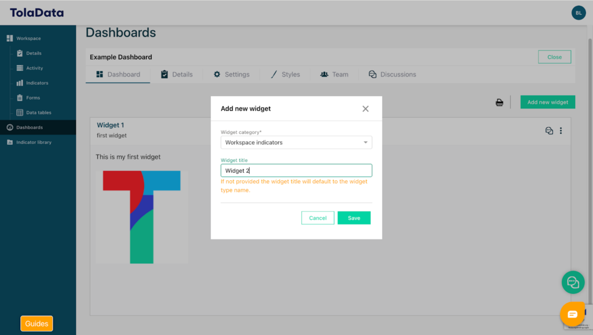Switch to the Settings tab
593x335 pixels.
click(232, 75)
